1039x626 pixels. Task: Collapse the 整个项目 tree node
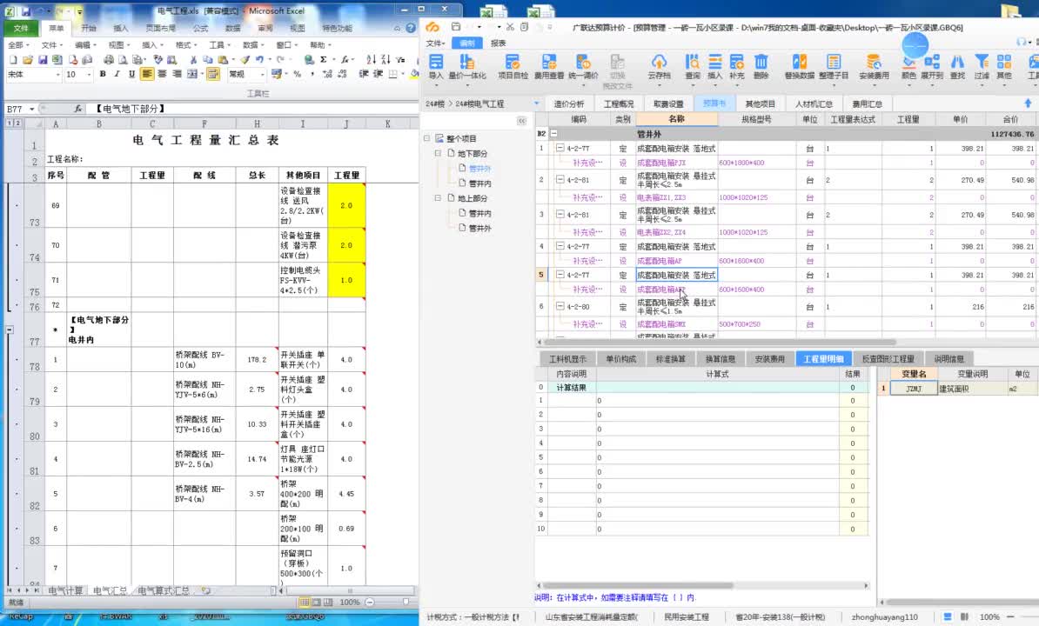pos(427,138)
